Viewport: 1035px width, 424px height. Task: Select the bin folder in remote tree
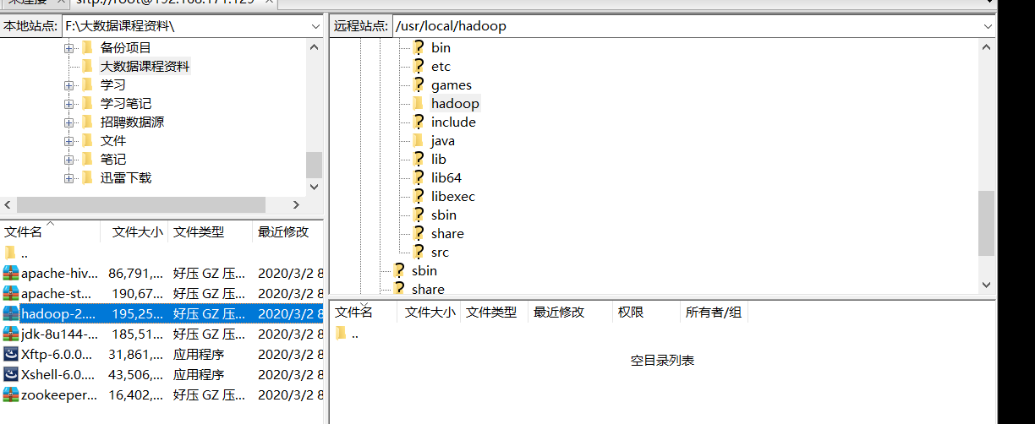point(441,48)
